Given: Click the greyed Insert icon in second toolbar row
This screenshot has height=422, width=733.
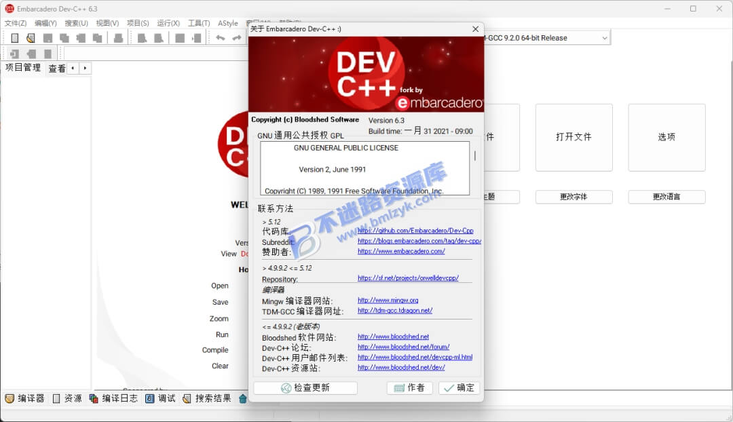Looking at the screenshot, I should click(14, 54).
